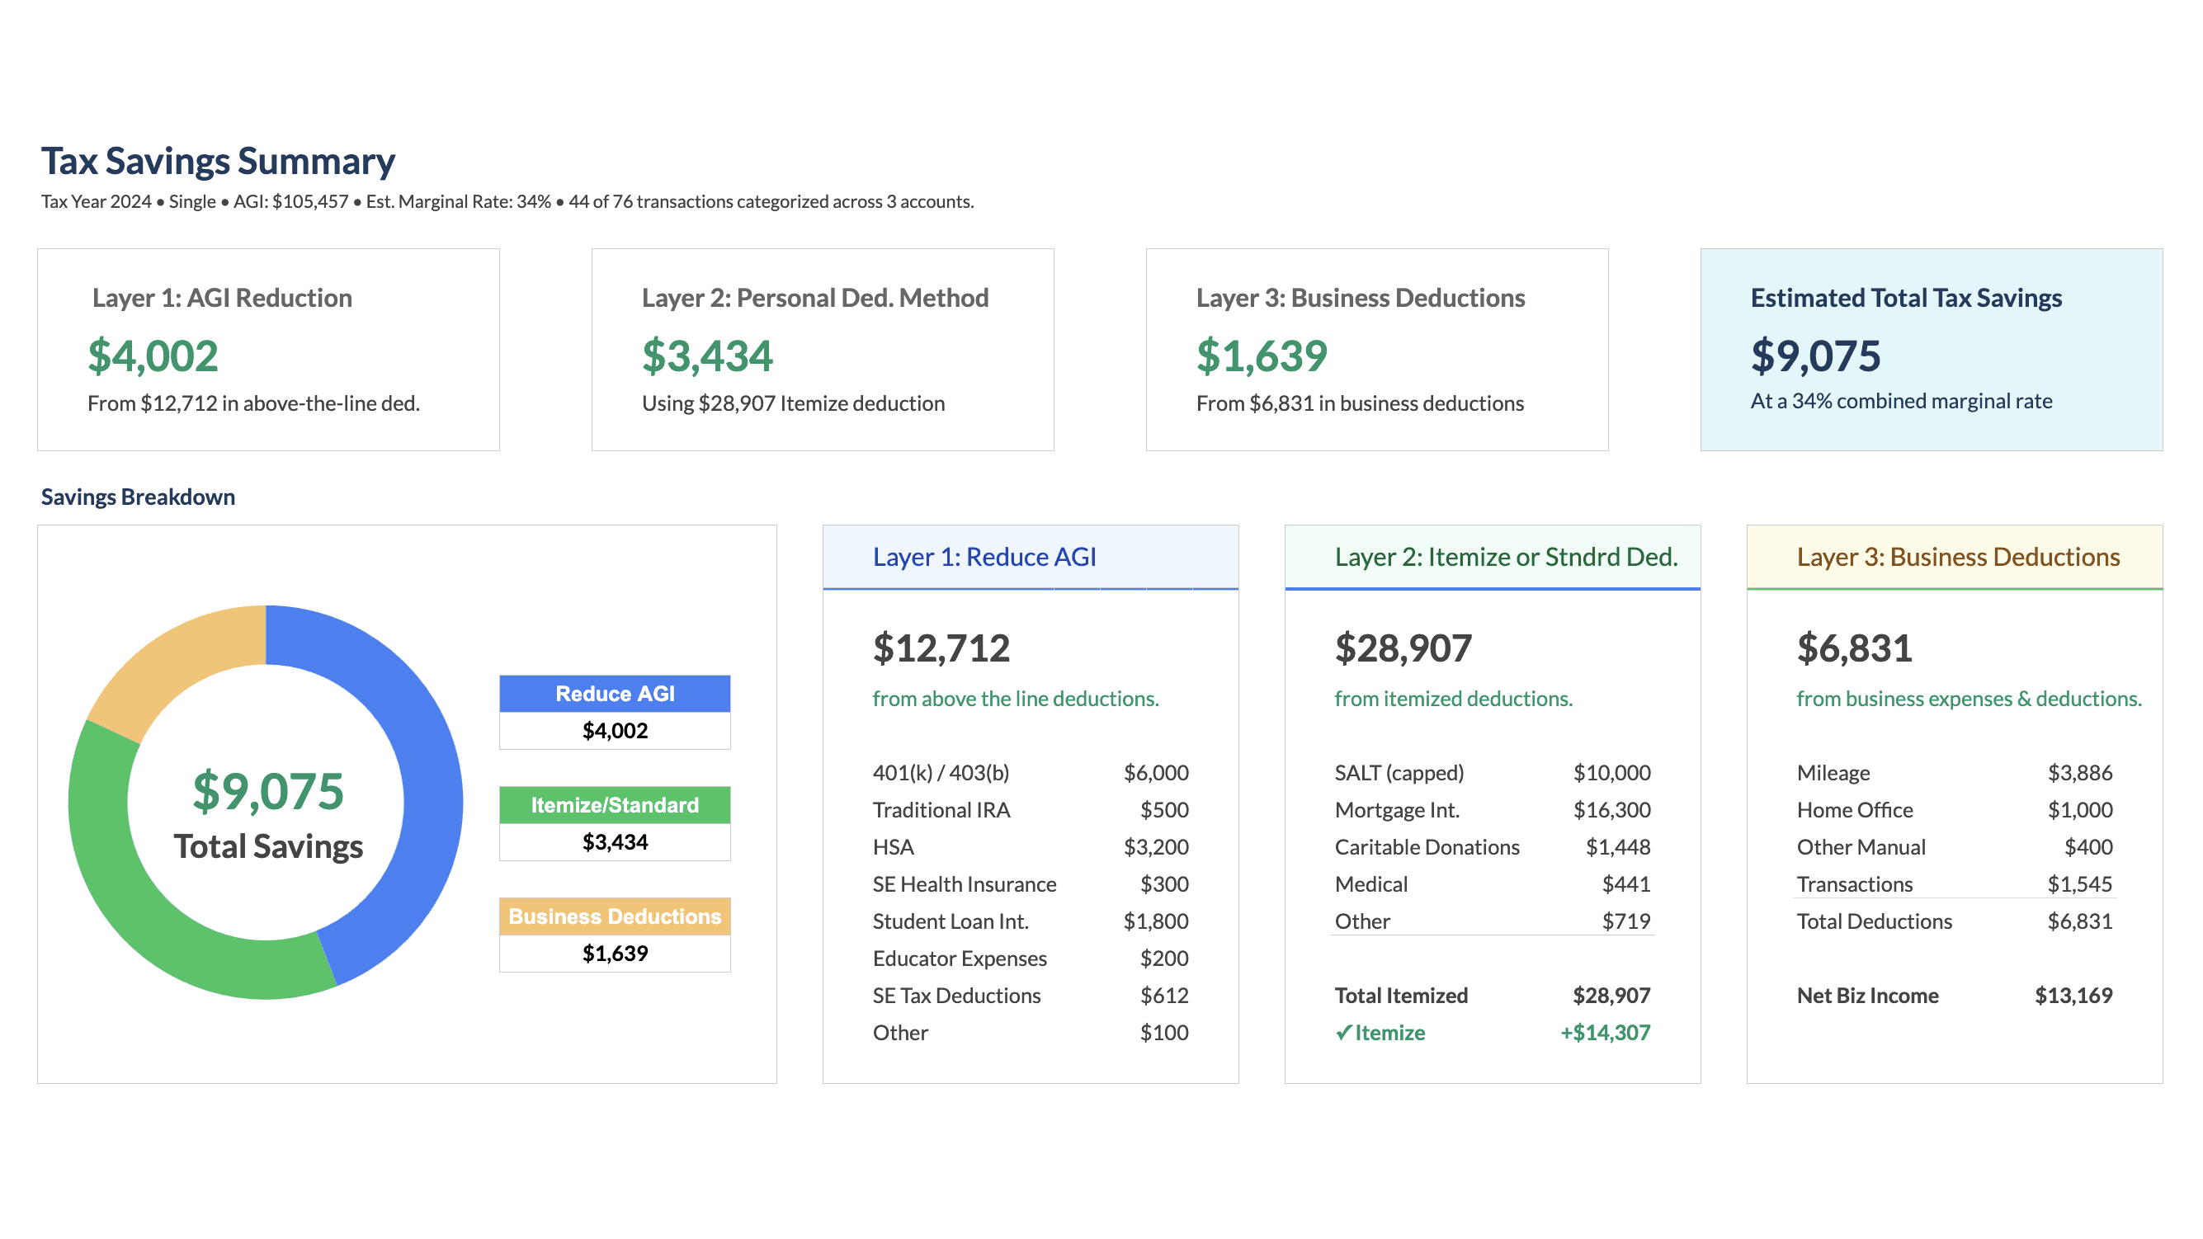
Task: Open the Layer 2: Personal Ded. Method card
Action: (822, 350)
